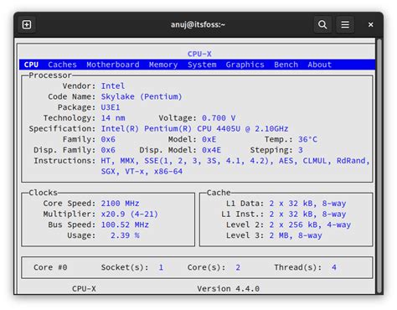Switch to the Caches tab
This screenshot has width=397, height=310.
click(62, 65)
